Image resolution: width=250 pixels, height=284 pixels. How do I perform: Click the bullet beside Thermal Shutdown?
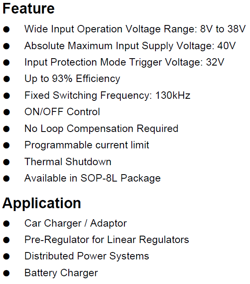tap(7, 162)
